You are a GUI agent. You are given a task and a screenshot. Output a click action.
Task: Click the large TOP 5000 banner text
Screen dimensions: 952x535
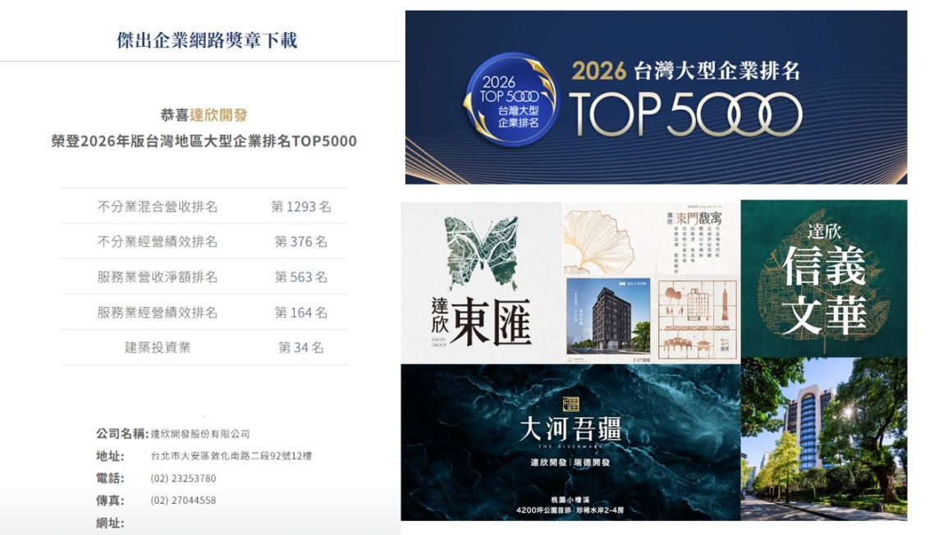[x=685, y=114]
